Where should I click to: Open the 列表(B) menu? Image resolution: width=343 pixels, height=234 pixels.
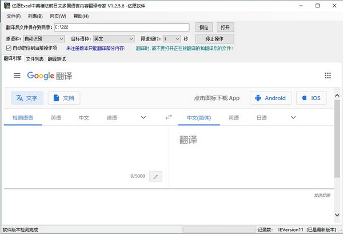tap(35, 16)
